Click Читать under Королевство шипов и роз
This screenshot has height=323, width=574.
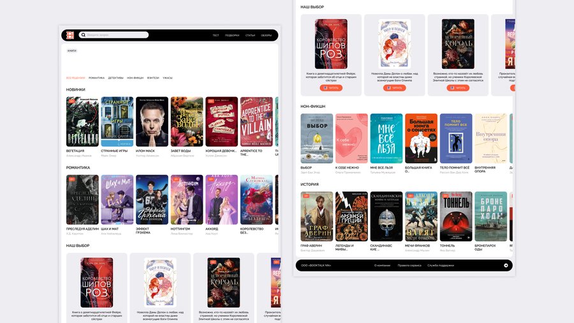point(331,88)
